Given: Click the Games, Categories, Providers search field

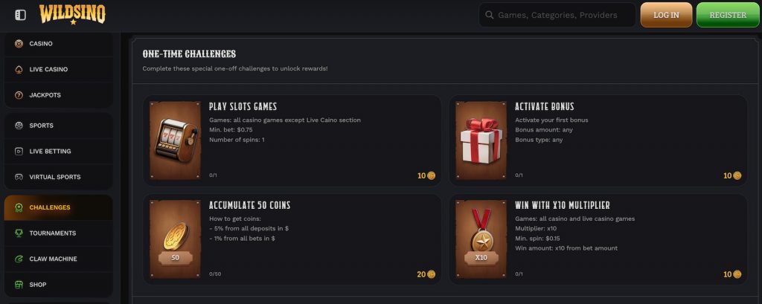Looking at the screenshot, I should coord(562,15).
